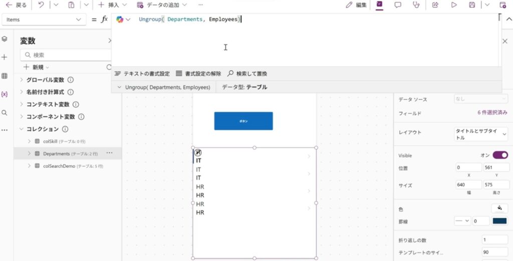Image resolution: width=513 pixels, height=261 pixels.
Task: Click the dark border color swatch
Action: 499,221
